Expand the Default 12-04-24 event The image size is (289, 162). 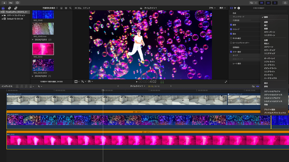(3, 19)
